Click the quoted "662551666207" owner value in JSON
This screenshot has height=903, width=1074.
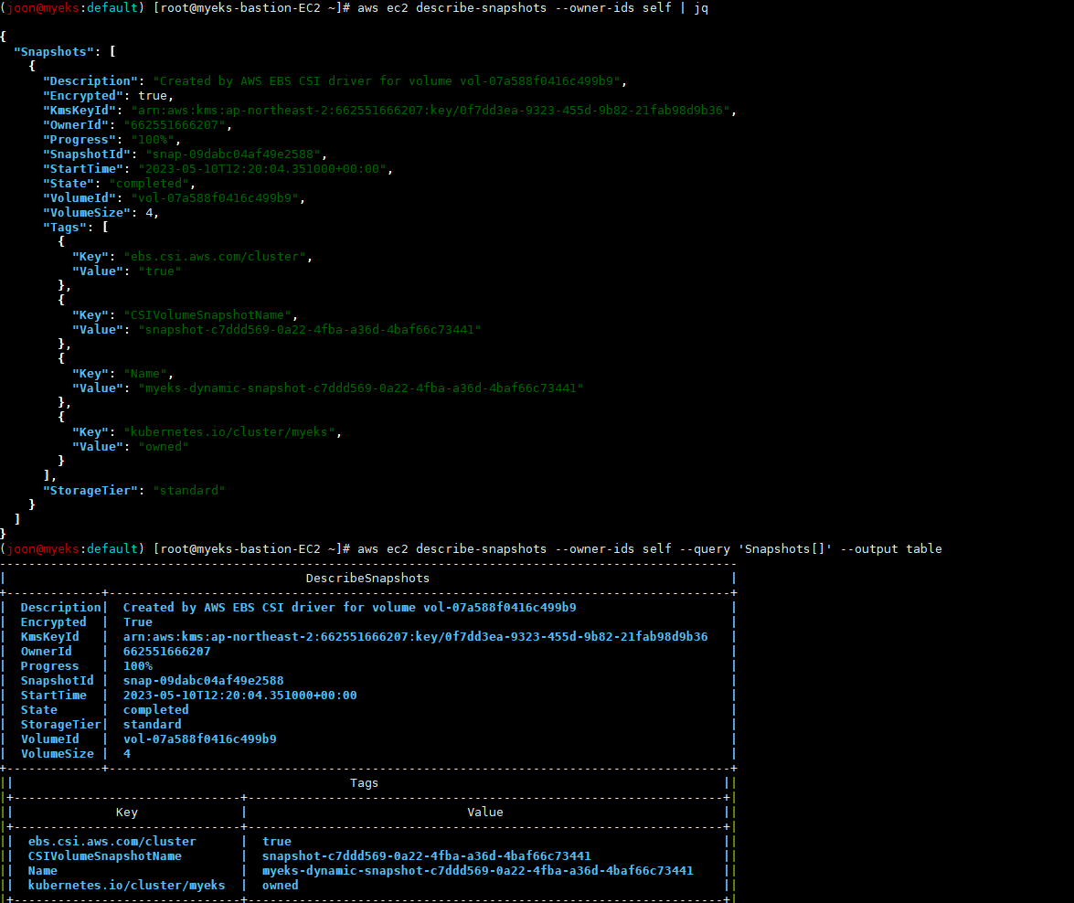pos(175,124)
